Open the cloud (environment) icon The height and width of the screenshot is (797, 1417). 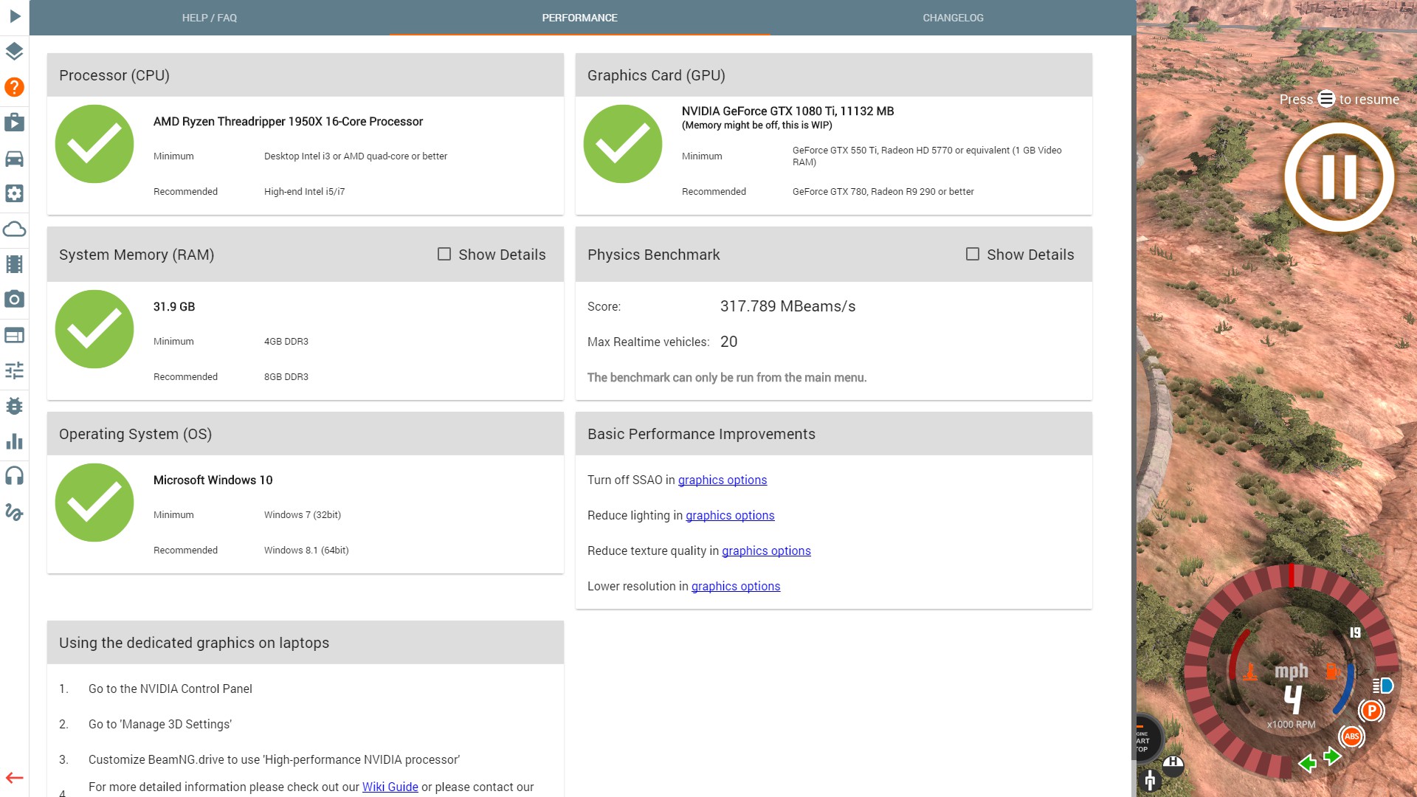tap(14, 229)
